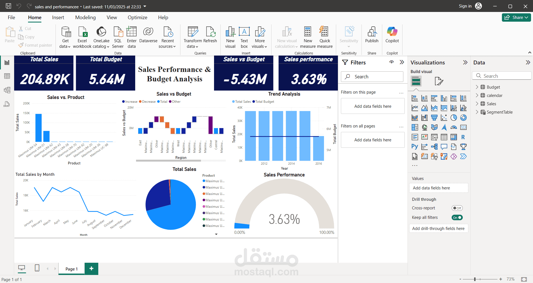Image resolution: width=533 pixels, height=283 pixels.
Task: Click the zoom out minus button
Action: pyautogui.click(x=460, y=279)
